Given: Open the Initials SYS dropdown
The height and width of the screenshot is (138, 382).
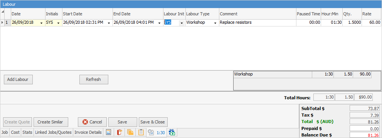Looking at the screenshot, I should 59,23.
